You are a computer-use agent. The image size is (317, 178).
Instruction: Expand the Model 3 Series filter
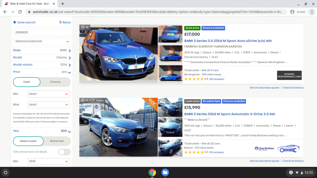click(x=42, y=58)
